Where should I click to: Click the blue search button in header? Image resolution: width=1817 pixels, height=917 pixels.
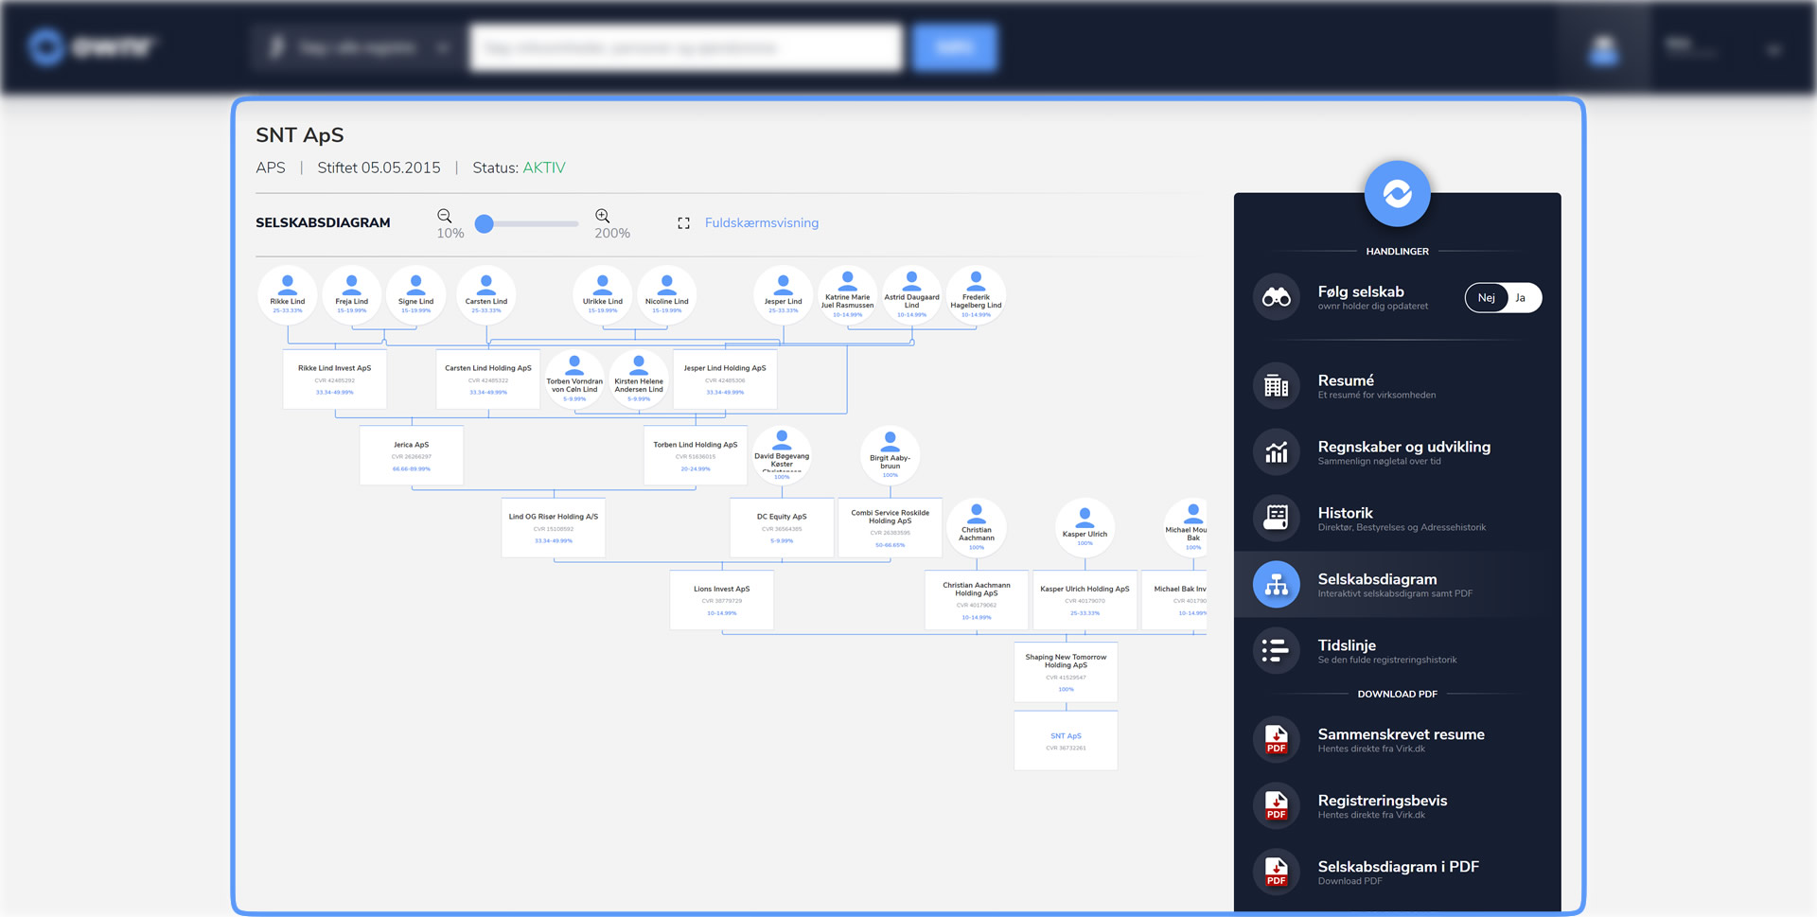[x=955, y=48]
